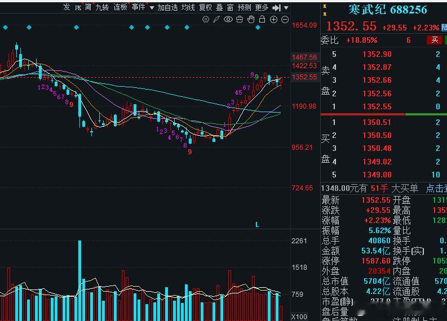Click axis price label 1422.53

pos(304,66)
